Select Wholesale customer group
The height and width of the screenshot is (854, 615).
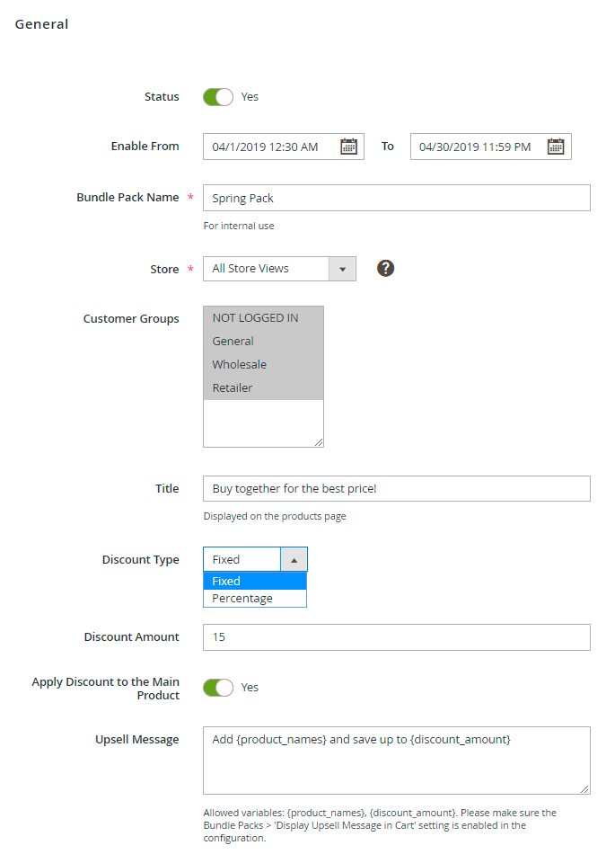click(x=263, y=365)
